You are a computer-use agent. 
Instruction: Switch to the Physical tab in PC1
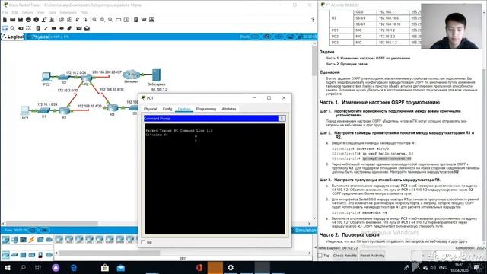pos(151,109)
